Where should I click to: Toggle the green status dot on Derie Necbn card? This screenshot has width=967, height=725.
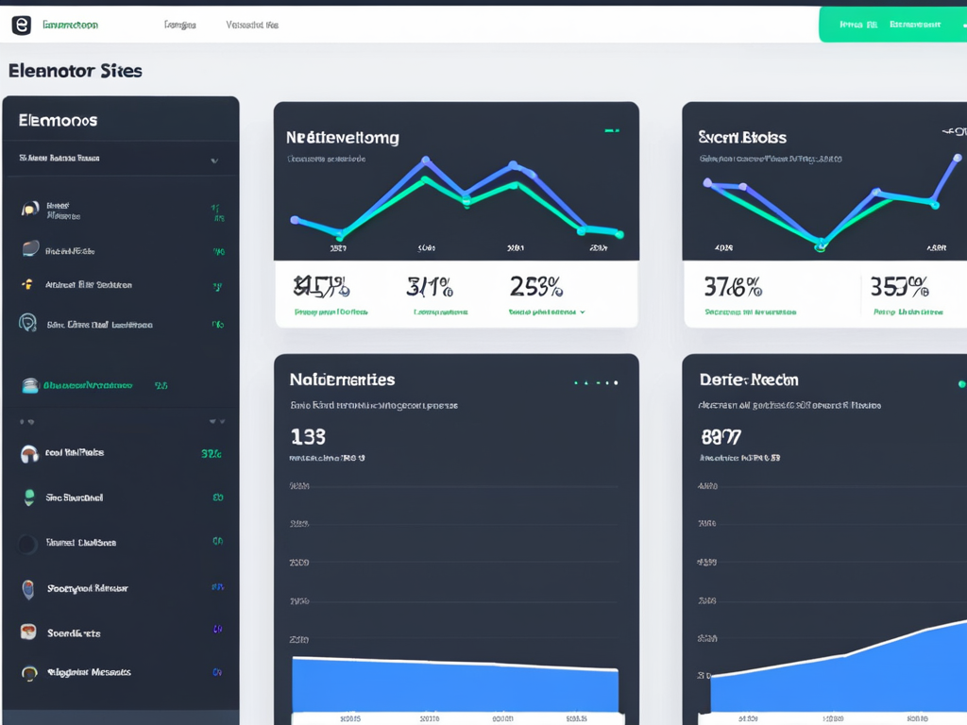(x=961, y=384)
